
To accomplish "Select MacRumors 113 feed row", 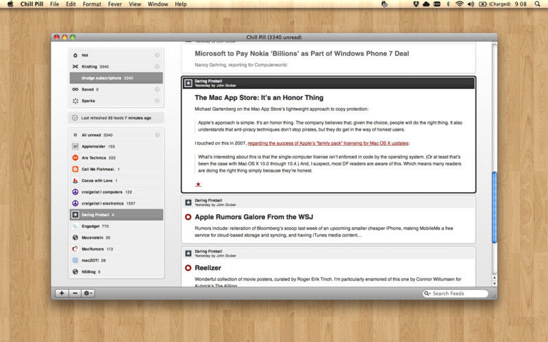I will (x=116, y=249).
